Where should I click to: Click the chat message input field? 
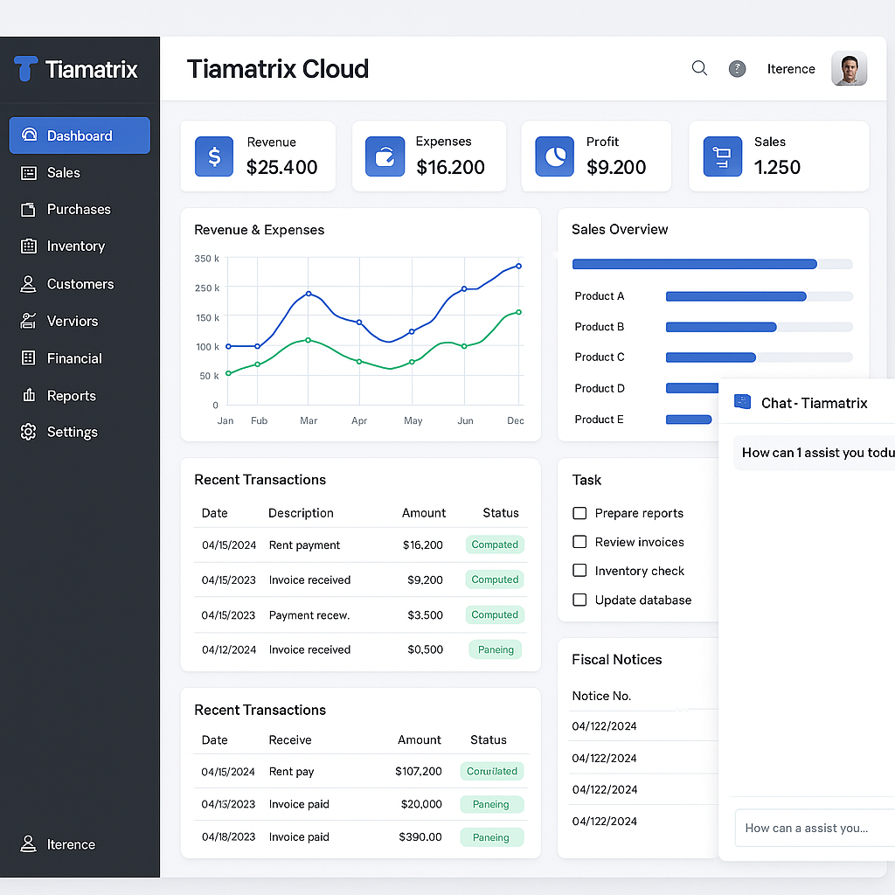[813, 828]
